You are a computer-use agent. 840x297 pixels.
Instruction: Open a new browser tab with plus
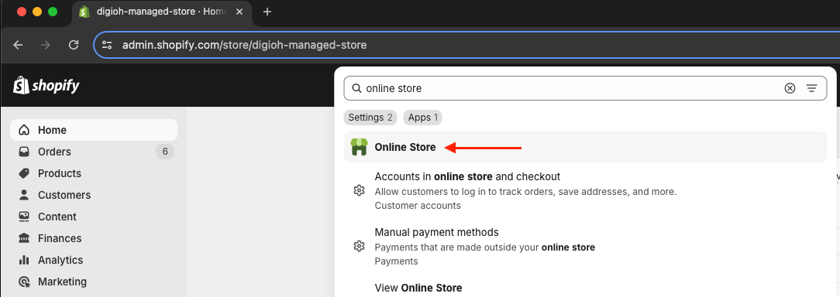(x=267, y=12)
